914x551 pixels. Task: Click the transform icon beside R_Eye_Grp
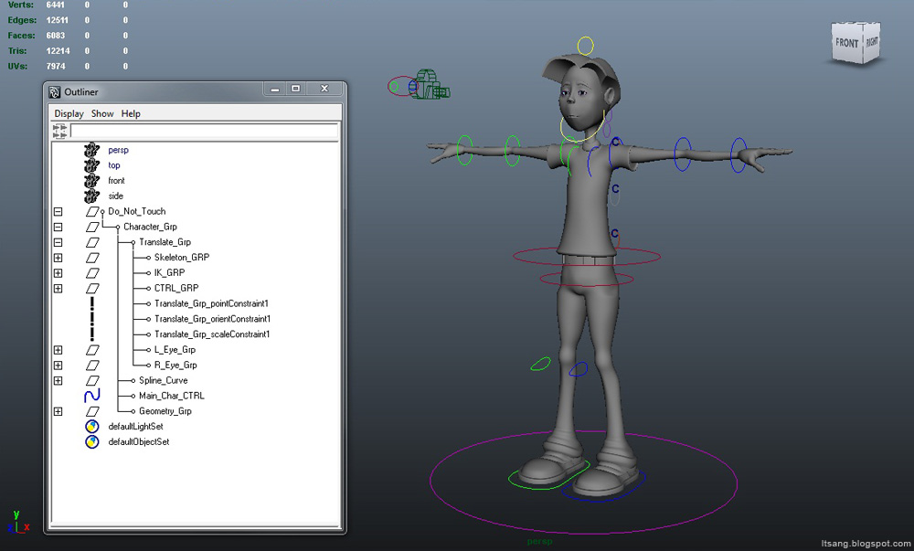pos(92,366)
